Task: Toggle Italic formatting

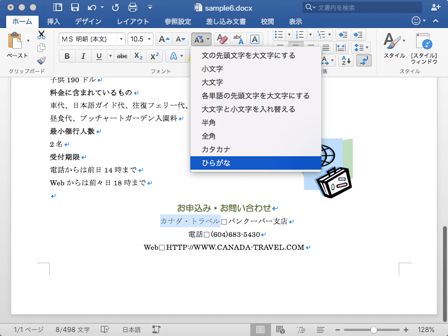Action: pos(83,56)
